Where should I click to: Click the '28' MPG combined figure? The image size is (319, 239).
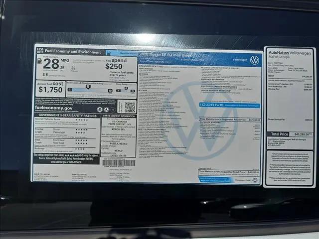pyautogui.click(x=51, y=64)
